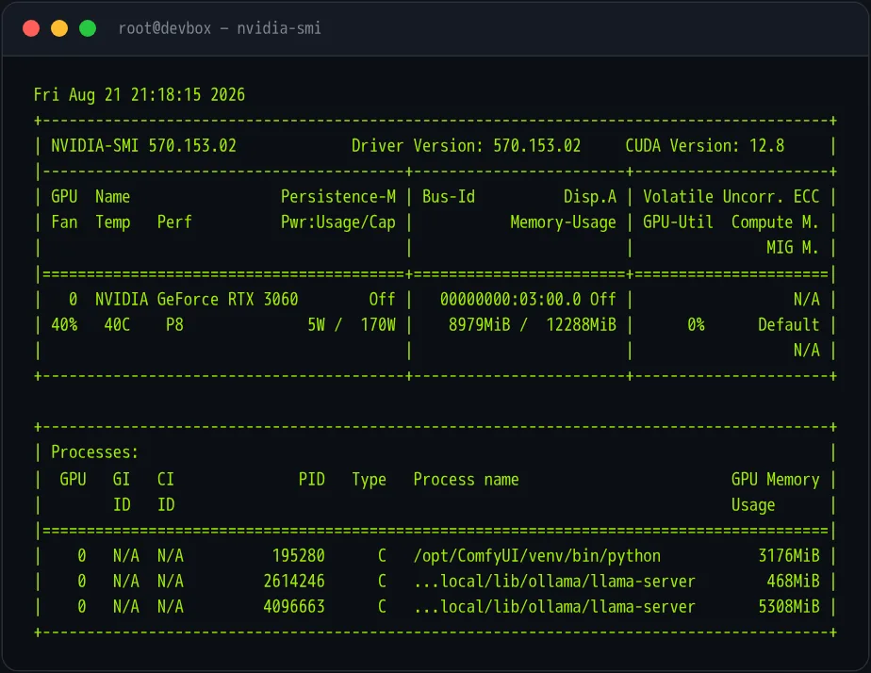
Task: Click the 'Memory-Usage' header text
Action: tap(564, 222)
